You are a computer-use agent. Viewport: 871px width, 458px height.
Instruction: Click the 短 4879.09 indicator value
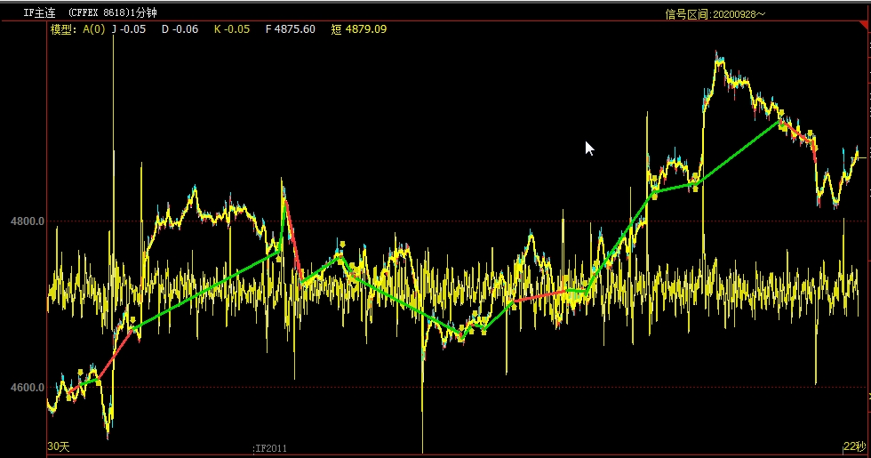358,29
